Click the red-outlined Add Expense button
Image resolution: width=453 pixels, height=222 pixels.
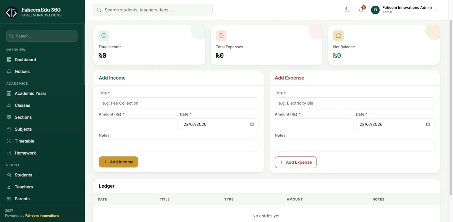click(296, 162)
